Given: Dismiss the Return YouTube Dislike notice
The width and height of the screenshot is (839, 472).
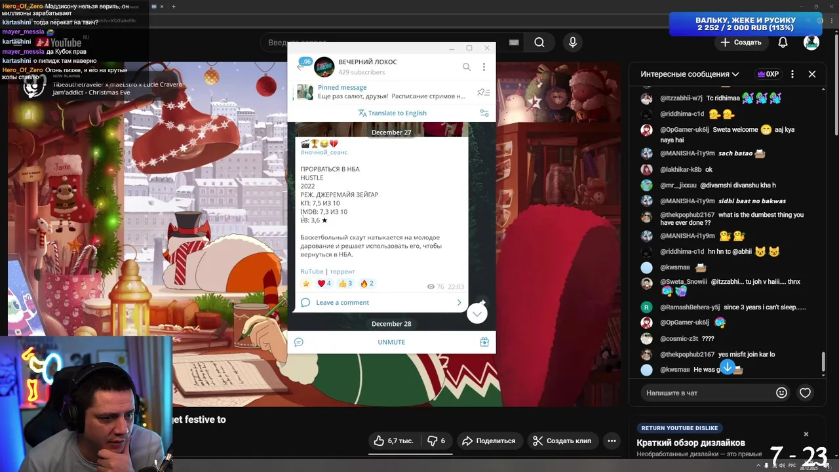Looking at the screenshot, I should coord(806,434).
